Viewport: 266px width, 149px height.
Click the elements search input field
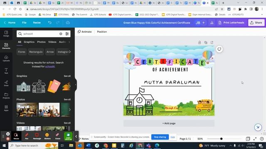41,34
